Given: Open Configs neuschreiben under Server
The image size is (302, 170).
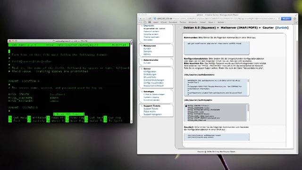Looking at the screenshot, I should (153, 83).
